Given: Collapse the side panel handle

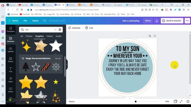Looking at the screenshot, I should click(67, 64).
